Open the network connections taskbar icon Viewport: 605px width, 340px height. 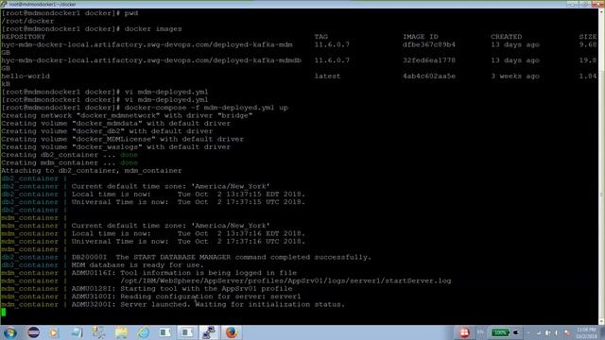(98, 332)
